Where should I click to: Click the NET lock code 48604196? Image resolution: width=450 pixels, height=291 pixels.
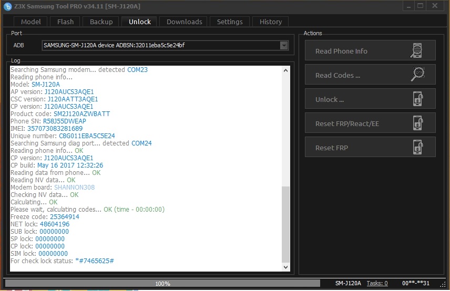point(55,224)
